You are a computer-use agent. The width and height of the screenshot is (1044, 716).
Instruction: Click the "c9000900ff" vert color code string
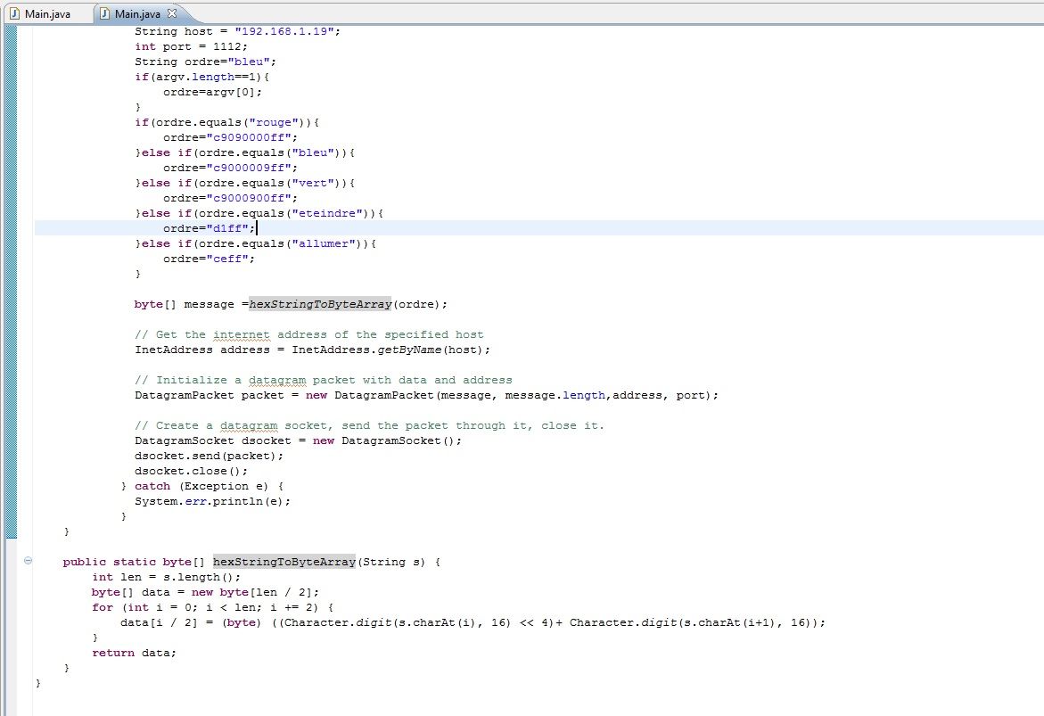point(249,198)
